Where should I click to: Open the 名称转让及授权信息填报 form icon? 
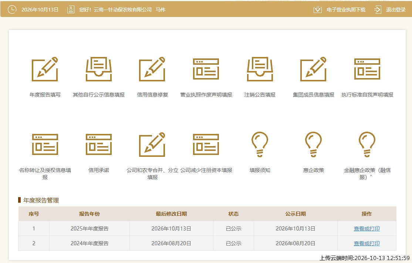point(45,144)
